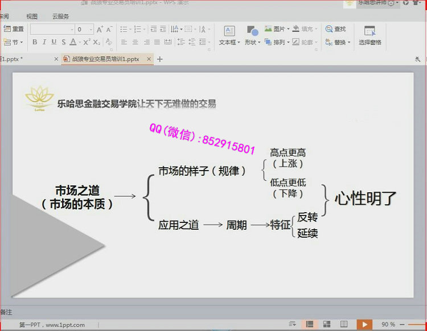Toggle italic text formatting
This screenshot has width=427, height=331.
coord(44,42)
